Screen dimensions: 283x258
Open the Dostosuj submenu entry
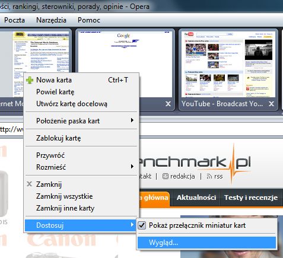tap(81, 225)
